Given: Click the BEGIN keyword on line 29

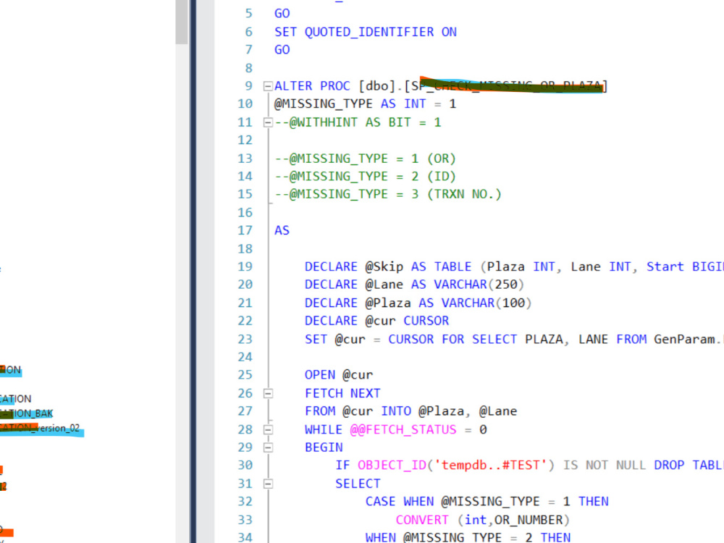Looking at the screenshot, I should [323, 447].
